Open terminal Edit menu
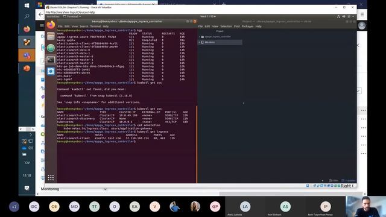Screen dimensions: 386x217 67,27
